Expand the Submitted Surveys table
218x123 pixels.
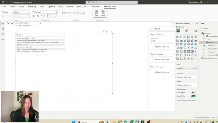[200, 58]
